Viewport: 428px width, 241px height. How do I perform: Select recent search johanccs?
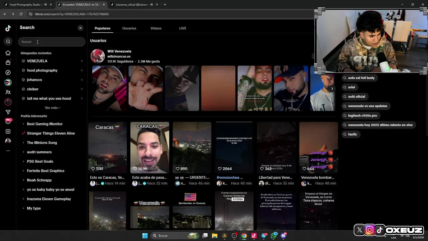pos(34,80)
